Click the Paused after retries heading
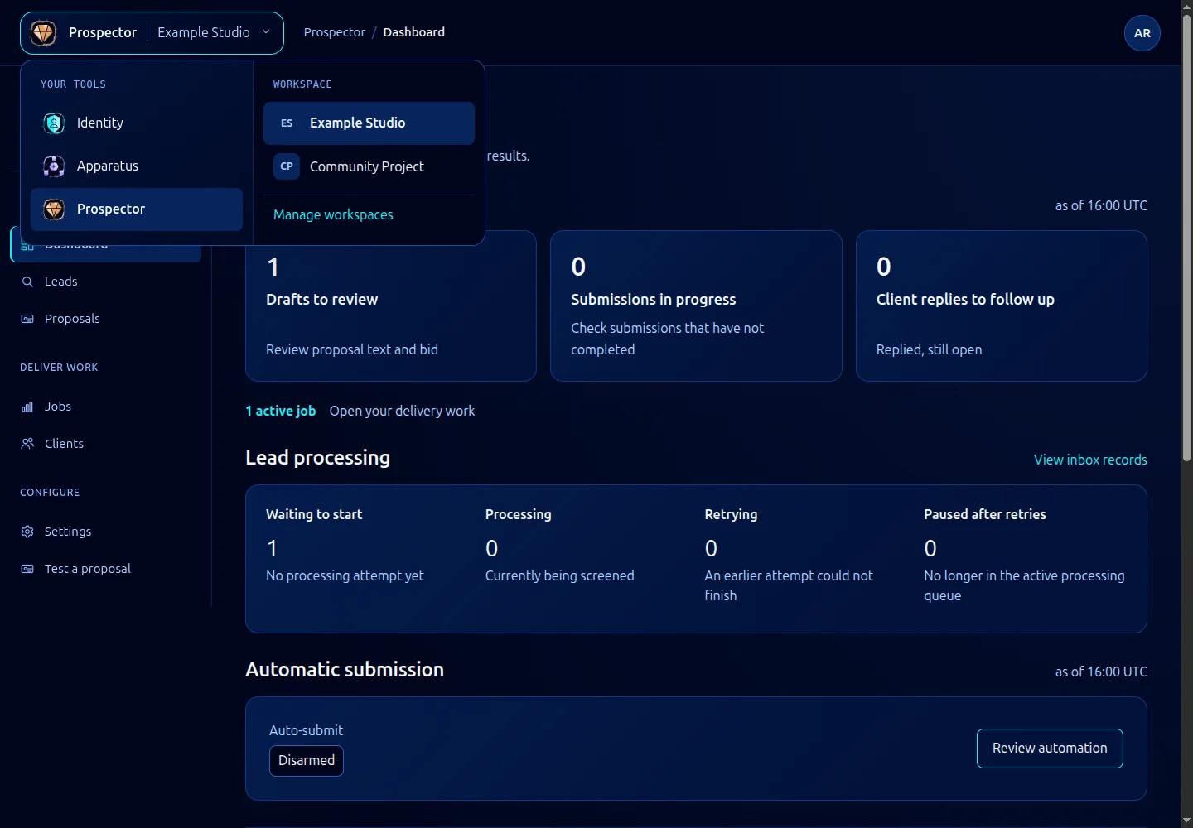 (x=985, y=514)
